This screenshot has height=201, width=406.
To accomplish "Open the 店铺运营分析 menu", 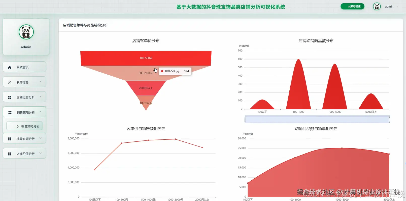I will pyautogui.click(x=24, y=97).
